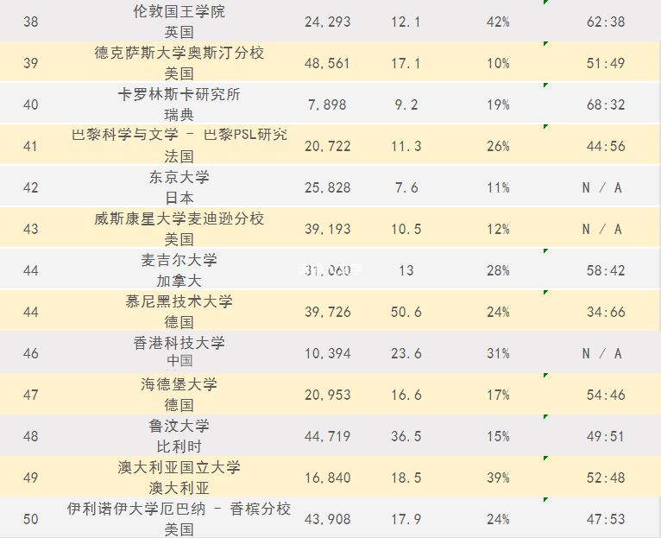Click rank number 49
Screen dimensions: 661x538
pyautogui.click(x=31, y=478)
